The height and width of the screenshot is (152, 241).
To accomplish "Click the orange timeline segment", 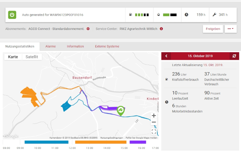I will 101,142.
